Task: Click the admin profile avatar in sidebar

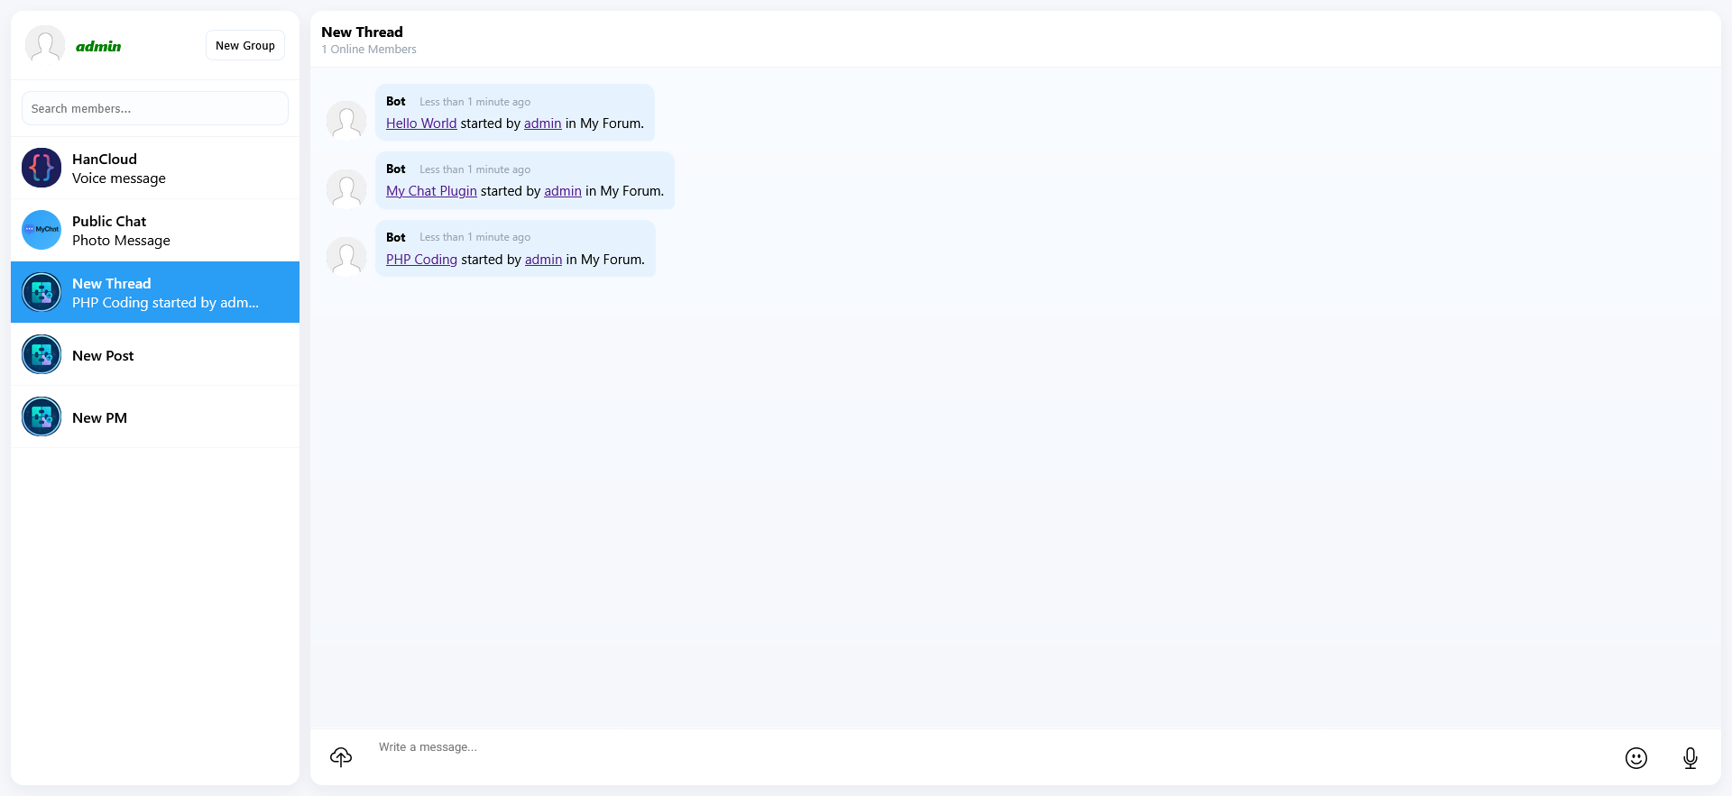Action: [x=44, y=45]
